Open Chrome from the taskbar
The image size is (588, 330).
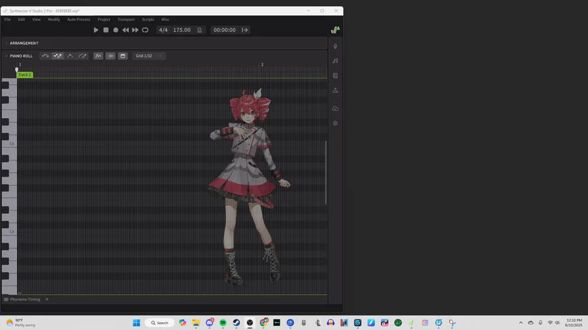[x=263, y=323]
